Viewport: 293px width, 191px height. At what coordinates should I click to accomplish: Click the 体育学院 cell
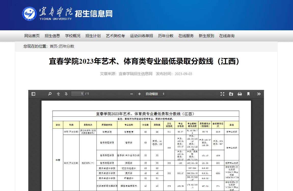[107, 132]
